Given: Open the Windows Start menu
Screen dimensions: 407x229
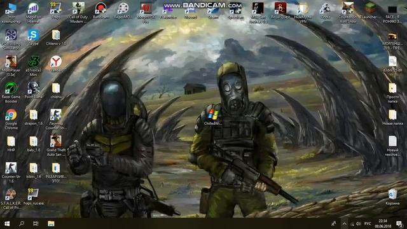Looking at the screenshot, I should tap(7, 223).
